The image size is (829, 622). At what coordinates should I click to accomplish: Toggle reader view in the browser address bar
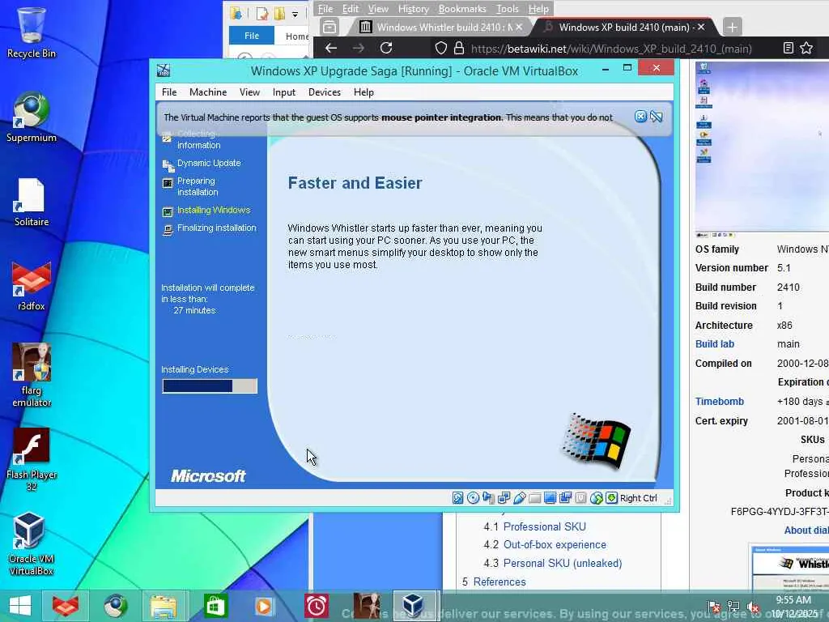click(789, 48)
